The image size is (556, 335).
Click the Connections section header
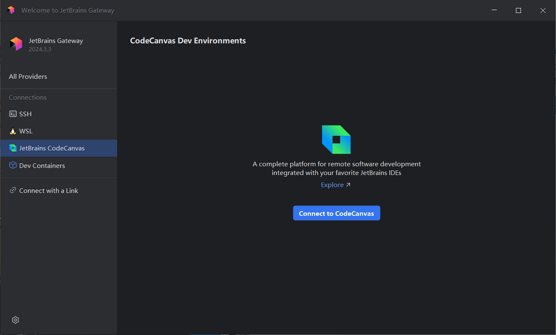click(27, 97)
